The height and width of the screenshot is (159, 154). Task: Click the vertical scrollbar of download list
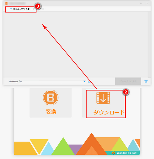pyautogui.click(x=149, y=44)
